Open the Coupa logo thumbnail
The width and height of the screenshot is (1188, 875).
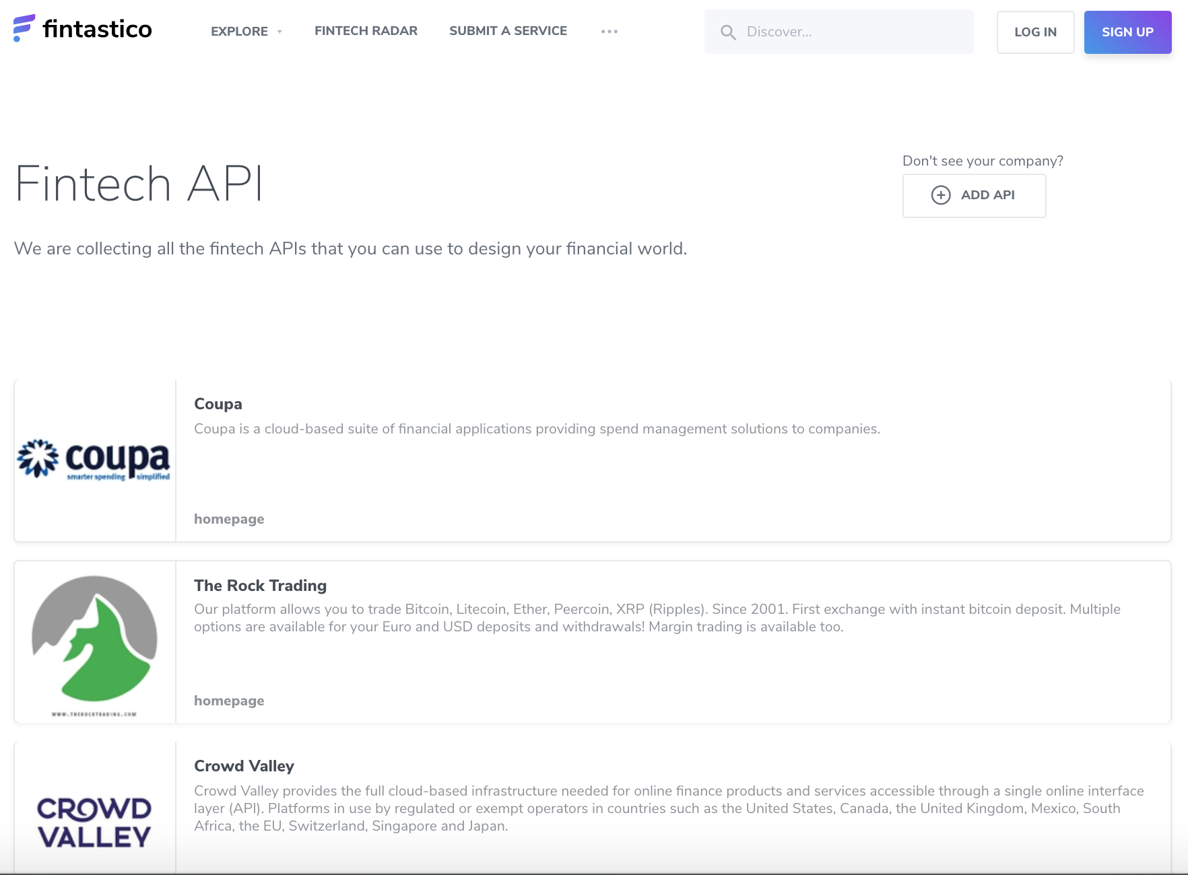tap(95, 460)
